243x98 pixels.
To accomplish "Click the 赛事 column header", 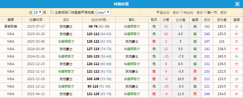I will pos(11,20).
